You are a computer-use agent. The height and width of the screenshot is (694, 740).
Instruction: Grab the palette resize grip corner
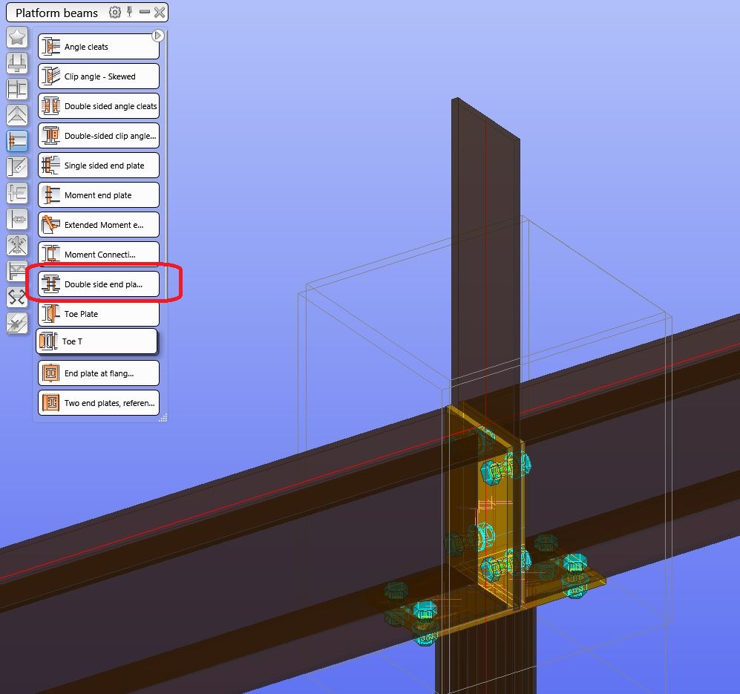pyautogui.click(x=163, y=418)
